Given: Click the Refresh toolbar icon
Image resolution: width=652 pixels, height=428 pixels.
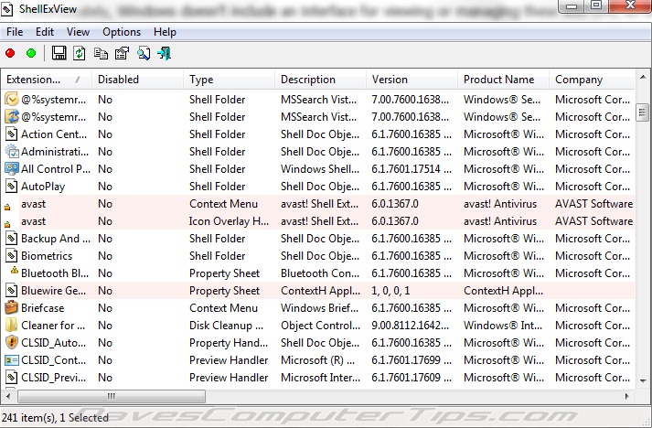Looking at the screenshot, I should 79,53.
